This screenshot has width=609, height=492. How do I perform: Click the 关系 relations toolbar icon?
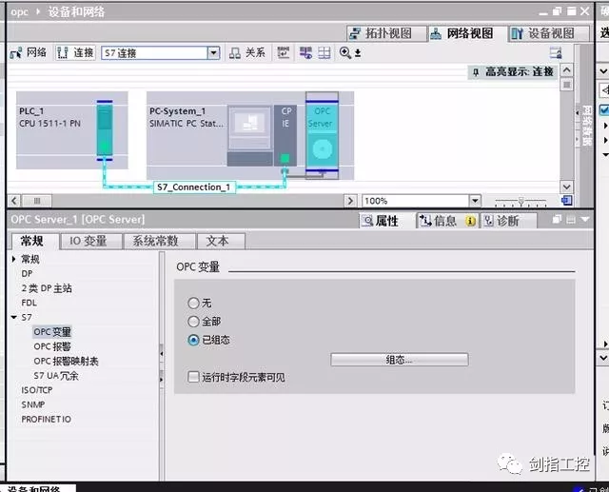coord(247,53)
